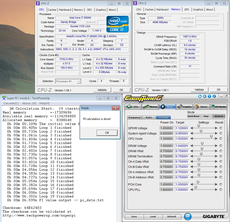Increase QPI/Vtt Voltage with right arrow
This screenshot has height=222, width=230.
[x=216, y=128]
